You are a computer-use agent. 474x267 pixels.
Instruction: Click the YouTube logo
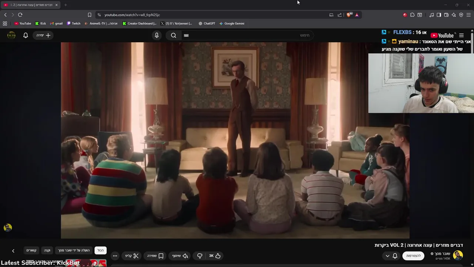442,35
